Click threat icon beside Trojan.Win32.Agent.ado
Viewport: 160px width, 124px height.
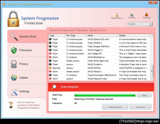(x=50, y=61)
